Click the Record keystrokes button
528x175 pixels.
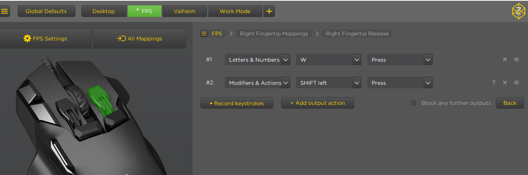click(237, 103)
